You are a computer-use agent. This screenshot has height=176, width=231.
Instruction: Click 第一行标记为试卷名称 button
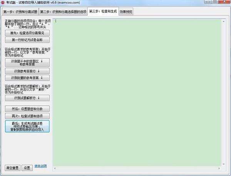(x=27, y=40)
